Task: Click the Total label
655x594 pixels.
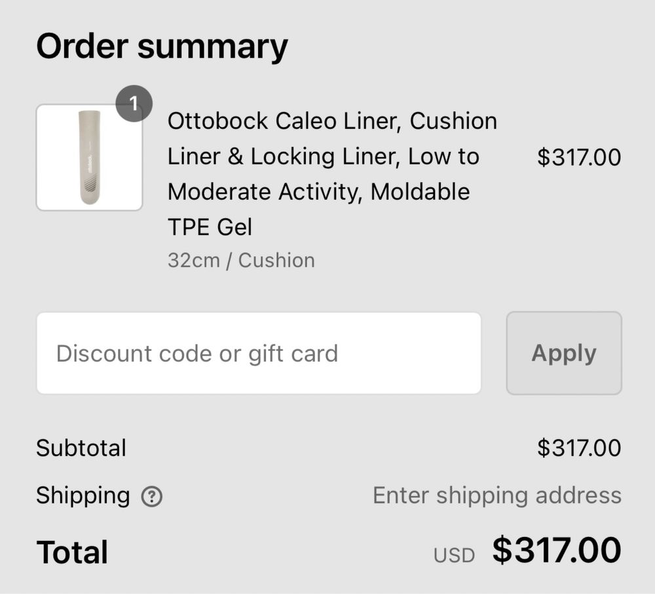Action: click(x=72, y=552)
